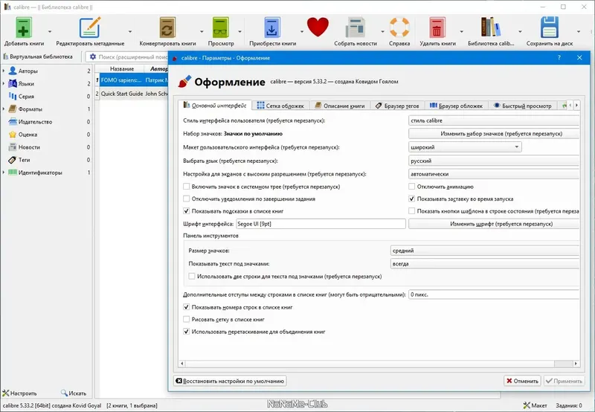Select the Основной интерфейс tab

[x=215, y=106]
